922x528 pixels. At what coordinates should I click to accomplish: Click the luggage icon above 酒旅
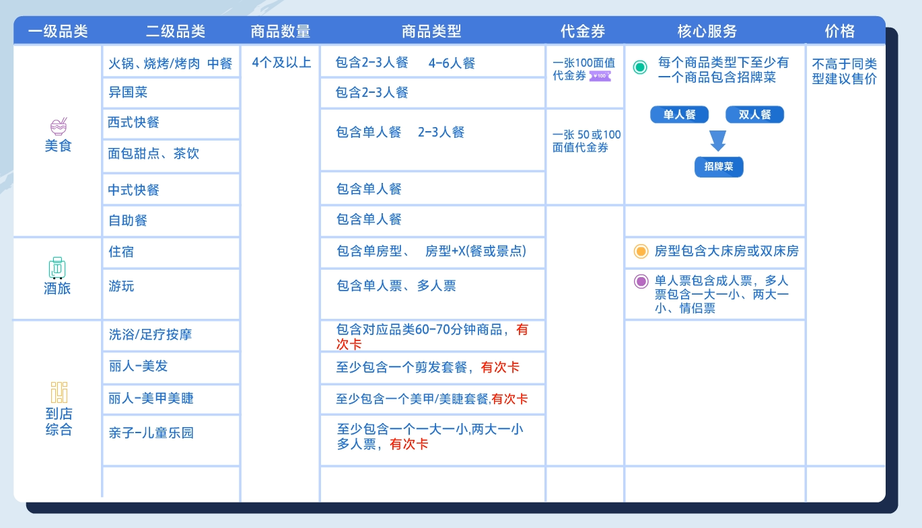click(57, 268)
